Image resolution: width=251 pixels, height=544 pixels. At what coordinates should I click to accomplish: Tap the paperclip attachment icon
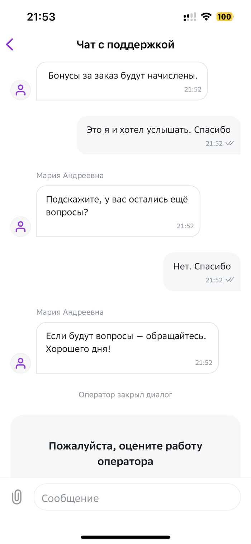point(17,497)
